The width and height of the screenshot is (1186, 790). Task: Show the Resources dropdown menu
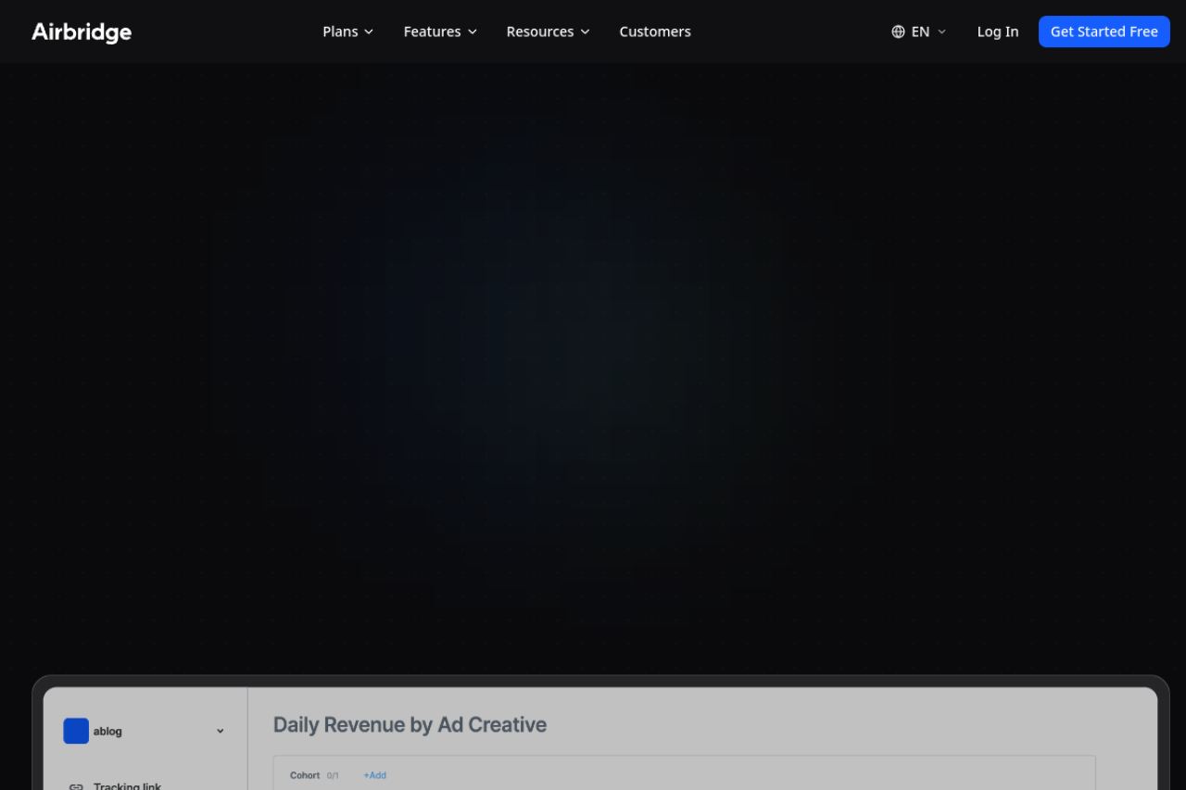pos(548,31)
